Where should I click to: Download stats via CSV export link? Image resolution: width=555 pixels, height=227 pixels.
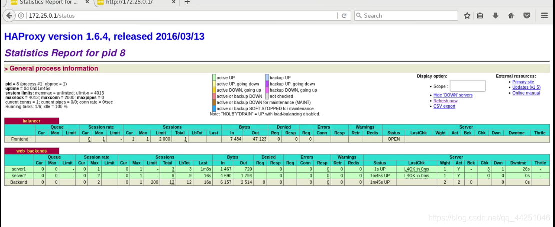444,106
